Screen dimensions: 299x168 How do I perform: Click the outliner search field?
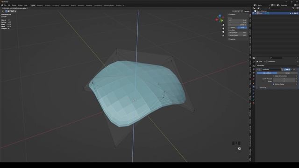point(275,8)
